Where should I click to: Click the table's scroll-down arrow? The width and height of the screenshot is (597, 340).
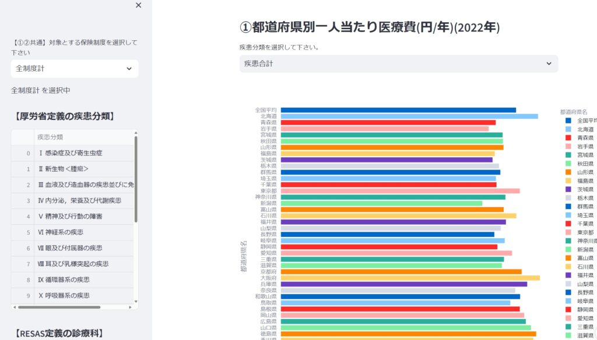pyautogui.click(x=136, y=302)
